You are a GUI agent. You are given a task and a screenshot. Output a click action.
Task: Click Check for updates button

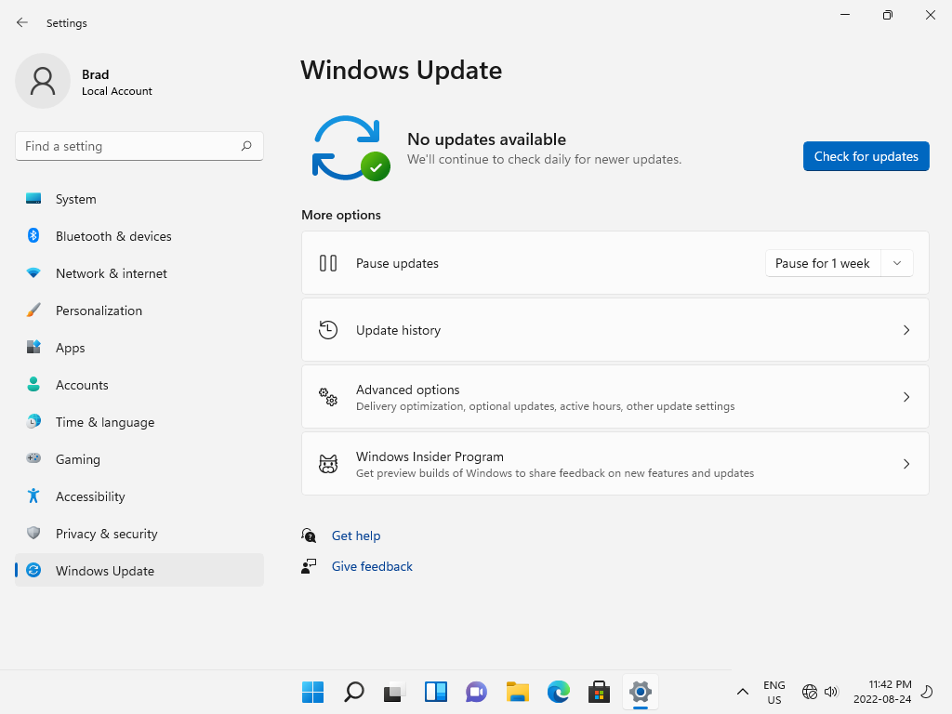pyautogui.click(x=866, y=156)
